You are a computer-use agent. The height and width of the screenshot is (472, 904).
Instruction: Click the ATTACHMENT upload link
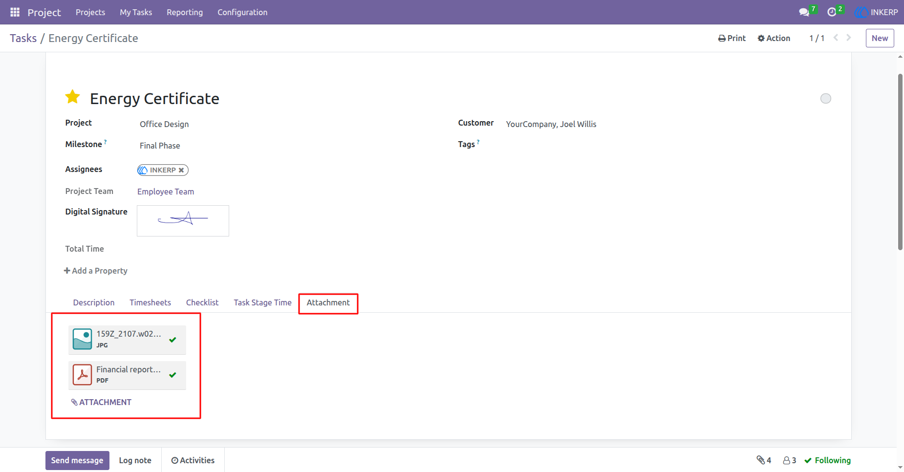coord(101,402)
